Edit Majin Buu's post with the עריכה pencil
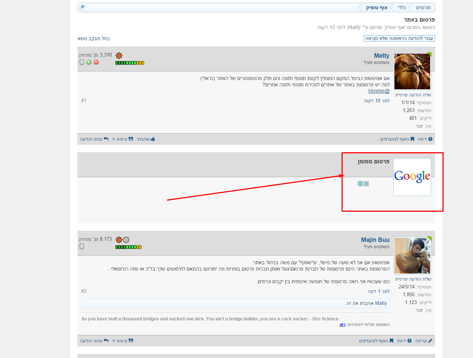Screen dimensions: 473x358 pyautogui.click(x=424, y=341)
